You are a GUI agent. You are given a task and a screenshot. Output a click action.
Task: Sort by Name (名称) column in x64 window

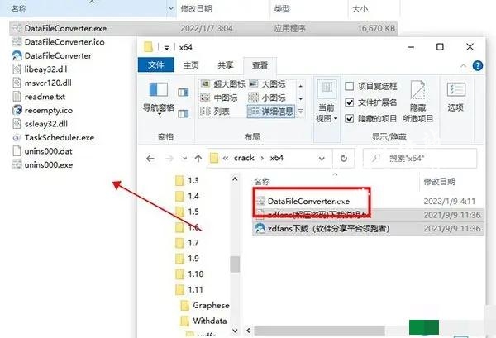(x=262, y=182)
